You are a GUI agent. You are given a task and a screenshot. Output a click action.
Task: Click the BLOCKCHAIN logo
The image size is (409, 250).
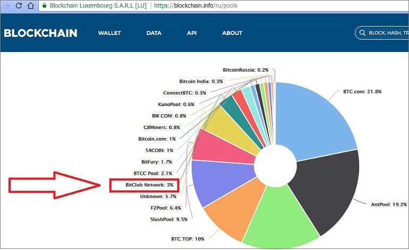coord(41,33)
